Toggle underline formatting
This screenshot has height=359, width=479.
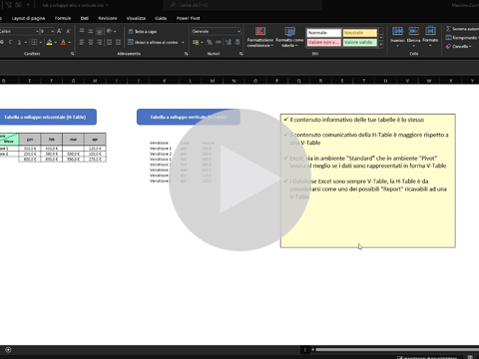click(19, 42)
